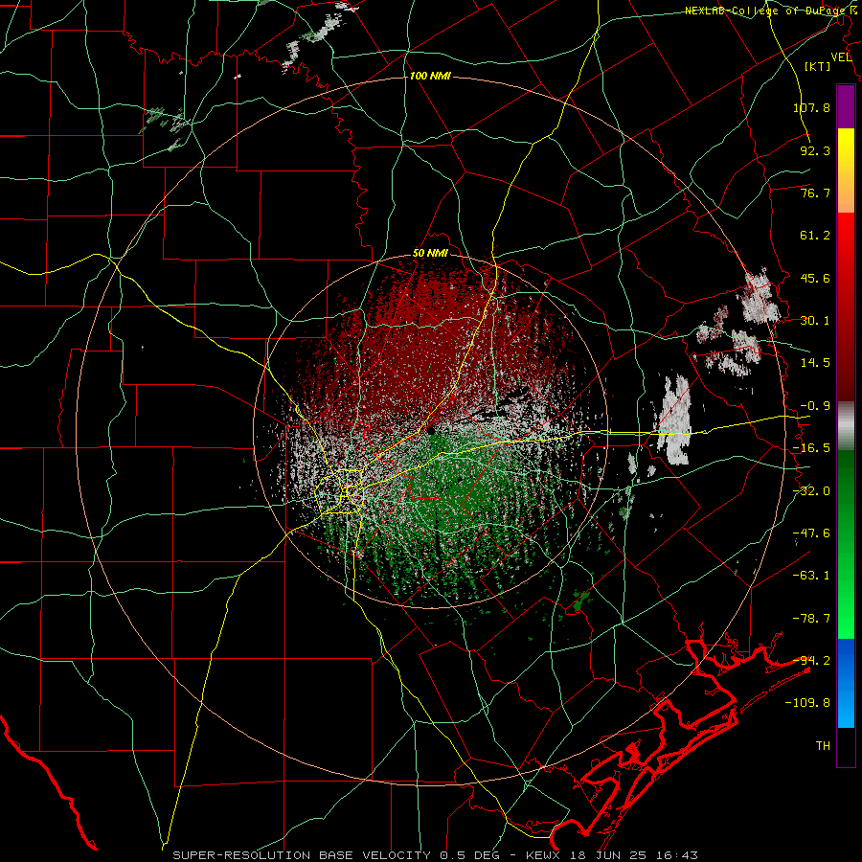Click the KEWX station identifier in caption
Screen dimensions: 862x862
[x=543, y=855]
